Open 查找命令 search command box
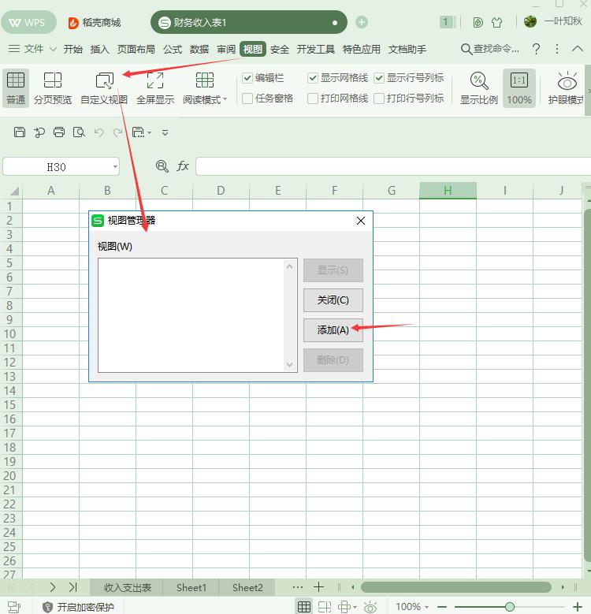The image size is (591, 614). click(x=490, y=49)
